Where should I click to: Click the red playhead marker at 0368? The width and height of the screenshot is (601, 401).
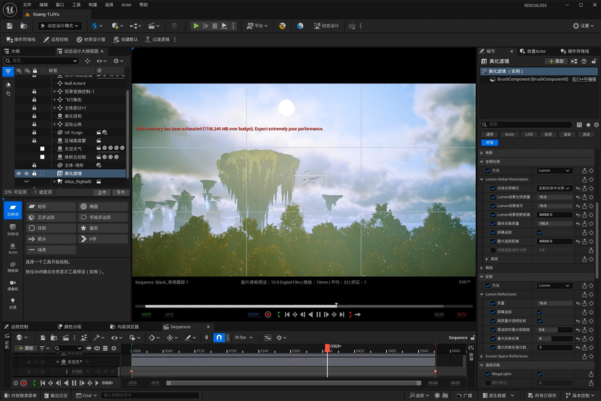[327, 348]
